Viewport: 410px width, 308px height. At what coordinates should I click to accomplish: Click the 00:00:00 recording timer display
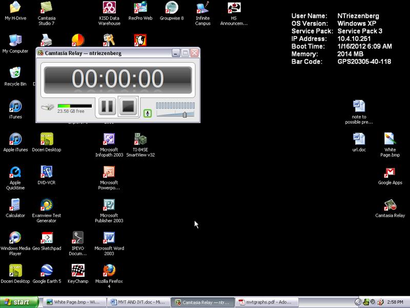click(x=118, y=80)
